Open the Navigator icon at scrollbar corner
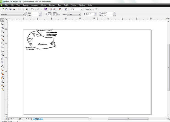The width and height of the screenshot is (170, 122). (168, 119)
